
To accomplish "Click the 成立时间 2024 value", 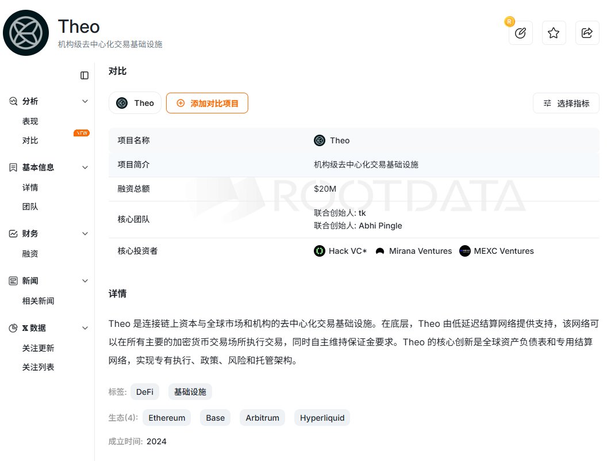I will click(x=156, y=441).
